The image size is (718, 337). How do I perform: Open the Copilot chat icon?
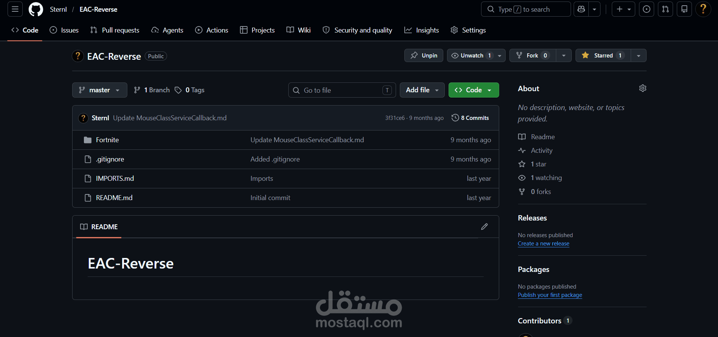point(581,9)
